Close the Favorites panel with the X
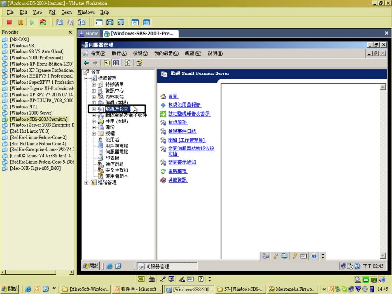The image size is (392, 294). (x=70, y=32)
